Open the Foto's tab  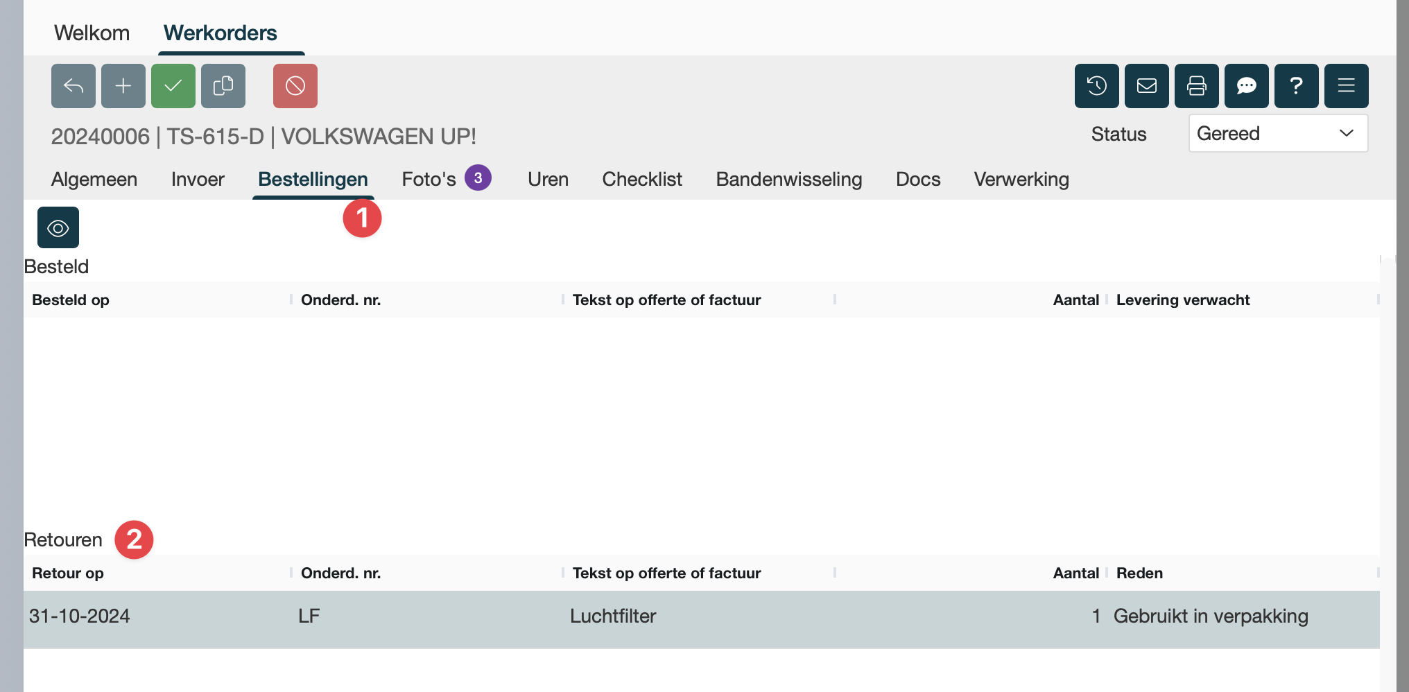coord(429,179)
